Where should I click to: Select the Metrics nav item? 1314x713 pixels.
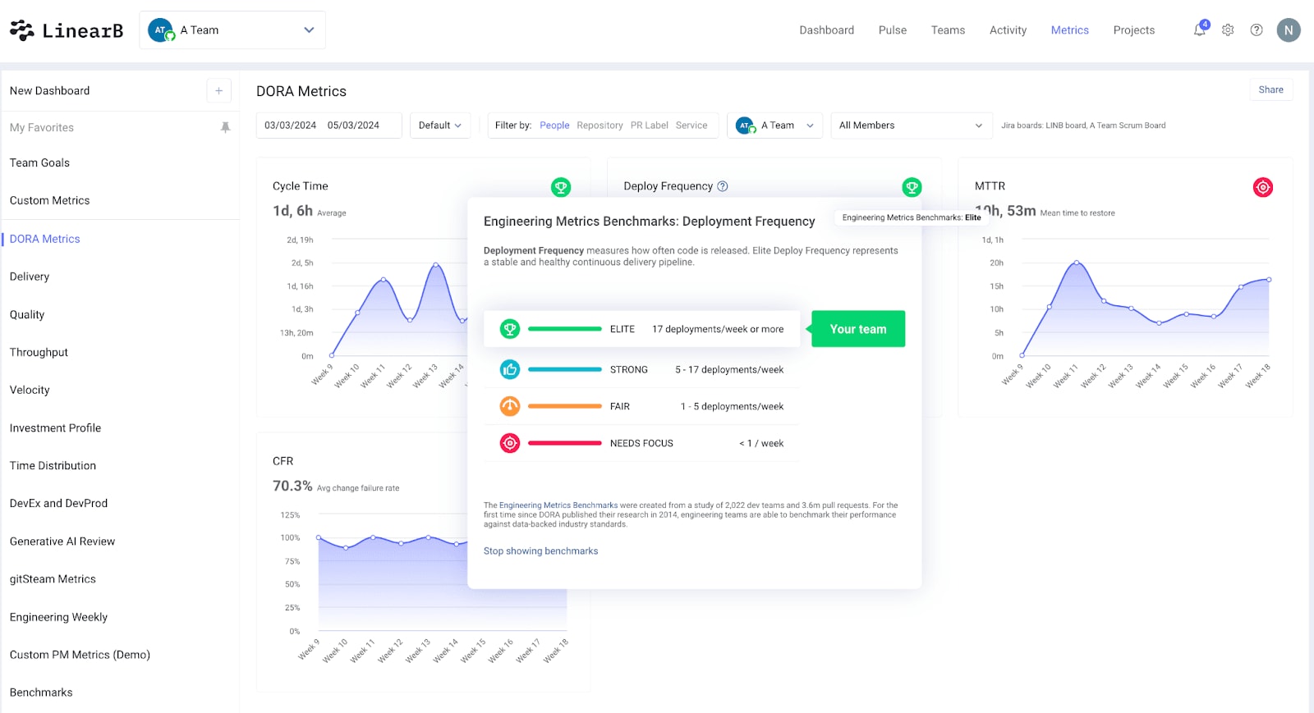[1069, 30]
